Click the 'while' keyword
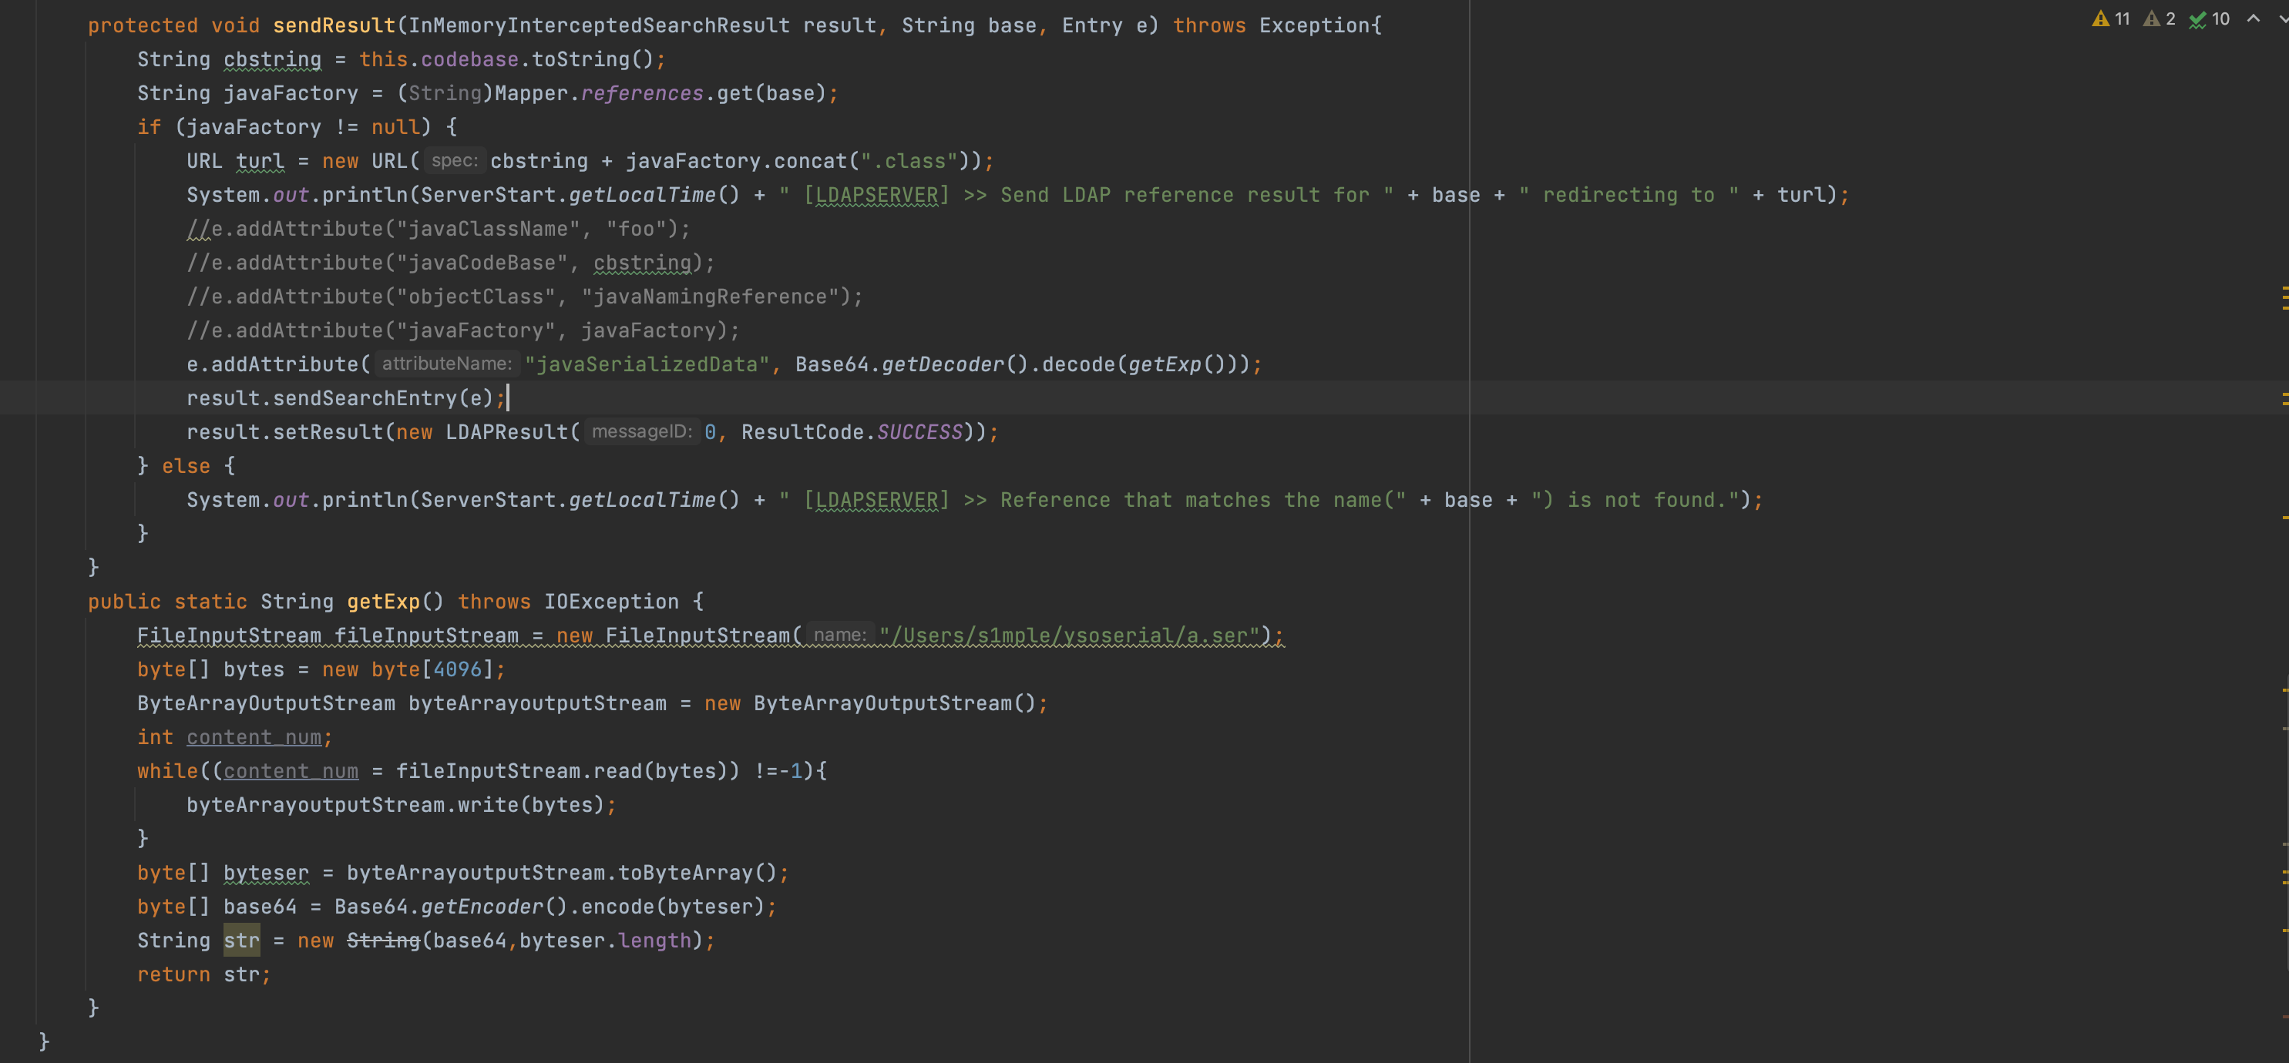 pos(167,772)
